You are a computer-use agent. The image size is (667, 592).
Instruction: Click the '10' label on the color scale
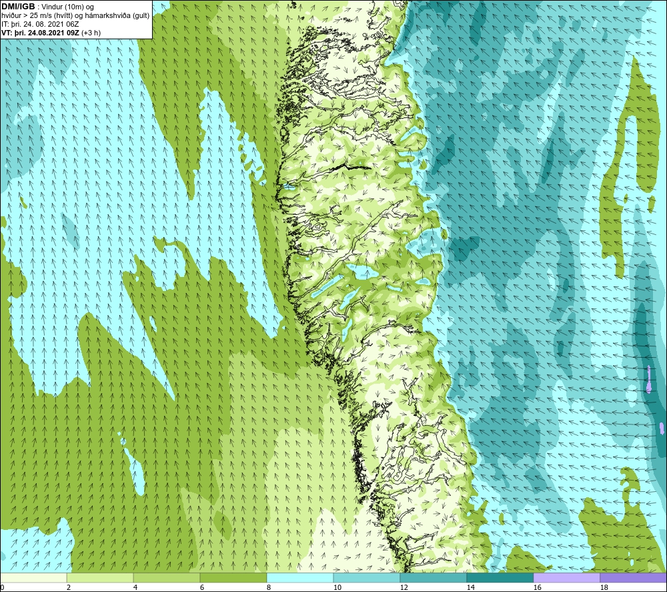pos(337,588)
